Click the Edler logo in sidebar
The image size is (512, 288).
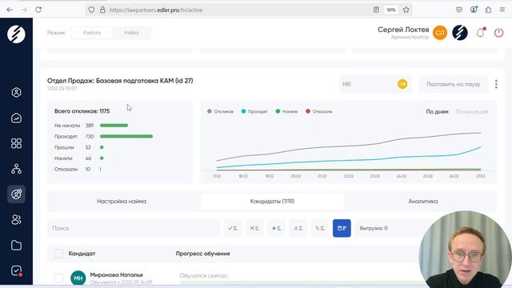click(x=16, y=34)
